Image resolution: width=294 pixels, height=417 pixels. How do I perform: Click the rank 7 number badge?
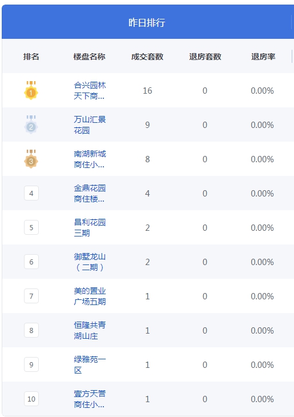(x=31, y=296)
